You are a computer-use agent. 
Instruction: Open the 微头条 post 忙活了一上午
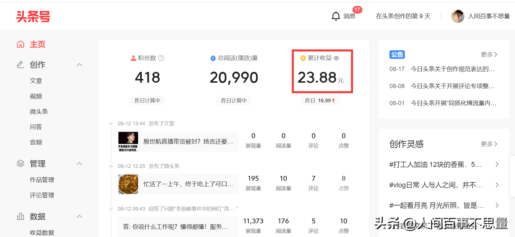[188, 184]
